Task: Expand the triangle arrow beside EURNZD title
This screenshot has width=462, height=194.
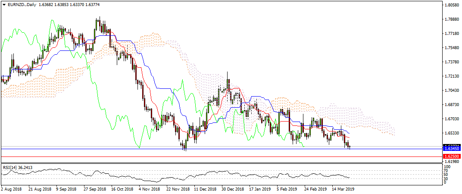Action: [x=4, y=4]
